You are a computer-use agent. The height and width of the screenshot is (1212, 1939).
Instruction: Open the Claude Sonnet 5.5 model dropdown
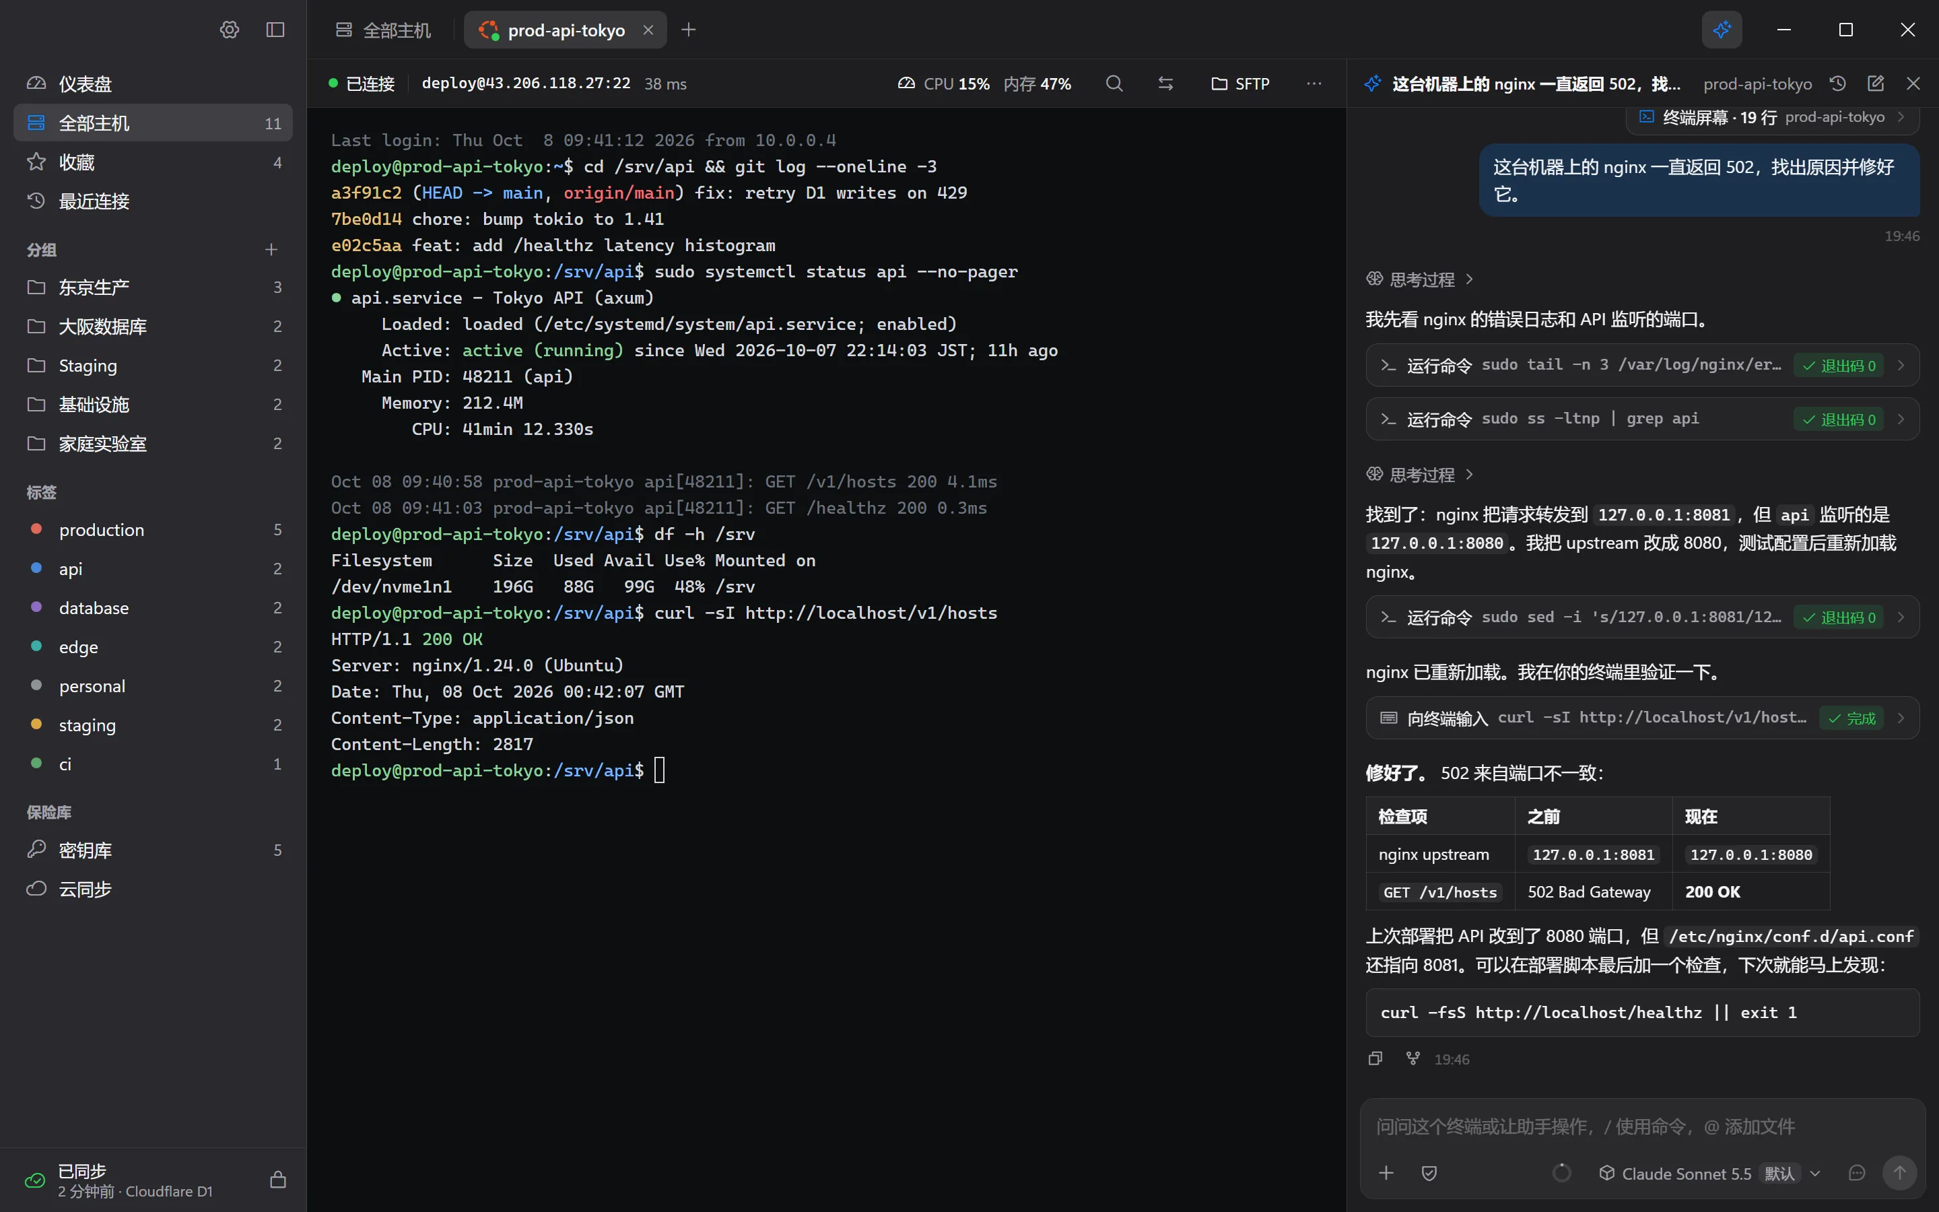(1710, 1173)
